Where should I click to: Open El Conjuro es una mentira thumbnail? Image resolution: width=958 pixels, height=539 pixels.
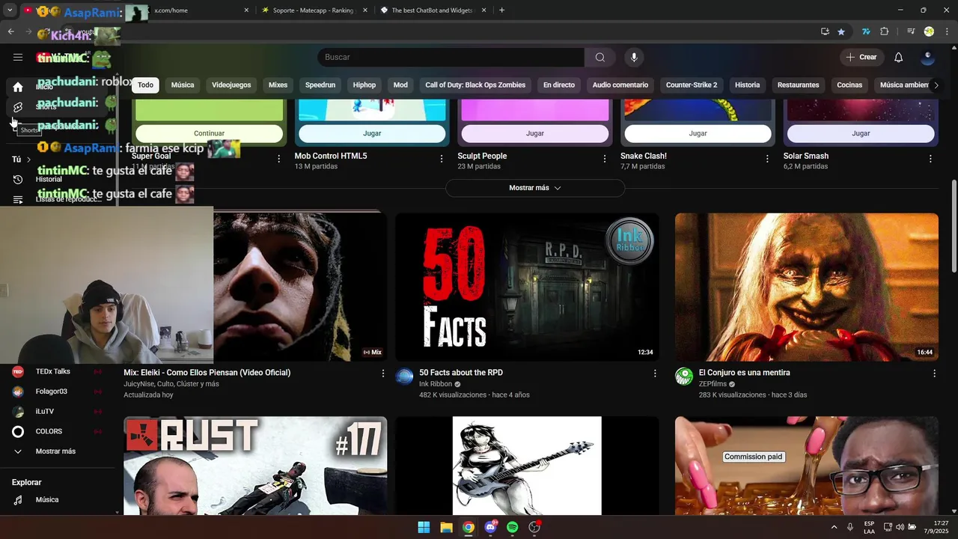tap(807, 287)
